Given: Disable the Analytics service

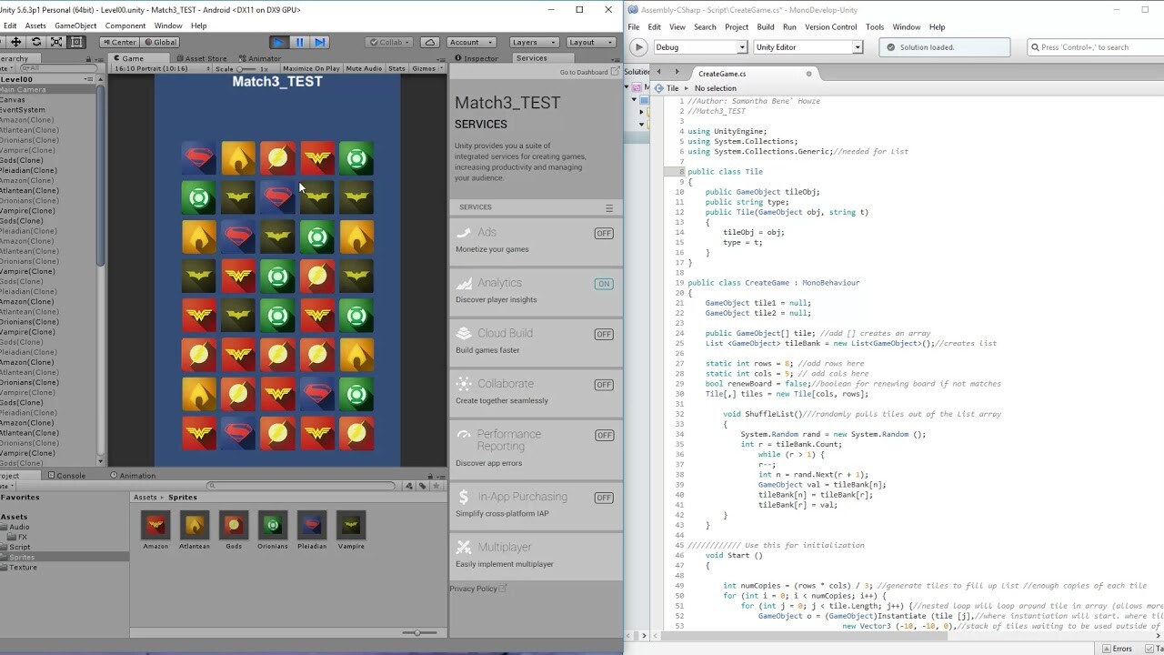Looking at the screenshot, I should point(604,283).
